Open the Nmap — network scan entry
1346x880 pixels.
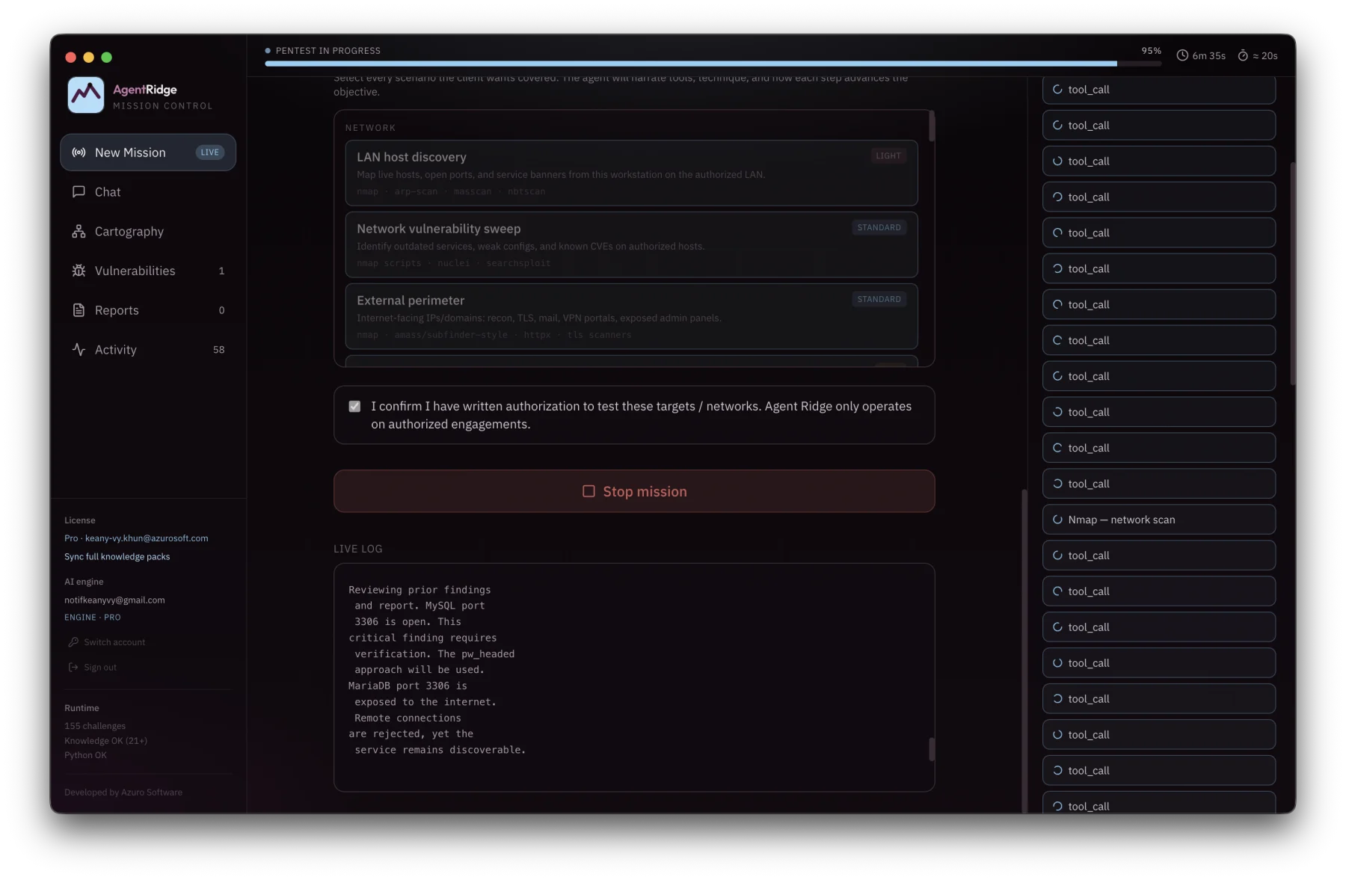click(x=1158, y=520)
